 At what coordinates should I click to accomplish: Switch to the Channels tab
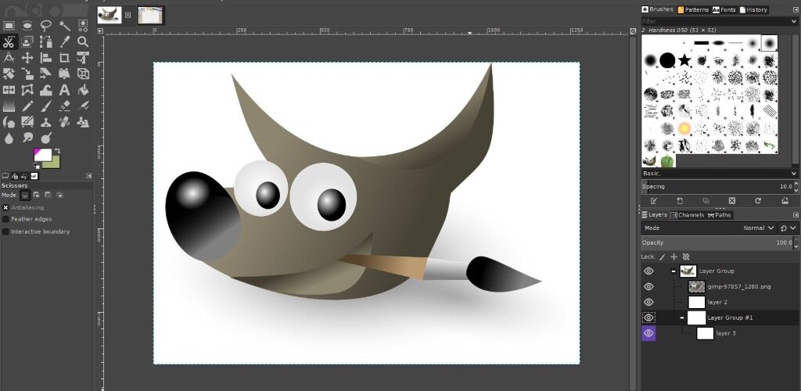tap(687, 215)
